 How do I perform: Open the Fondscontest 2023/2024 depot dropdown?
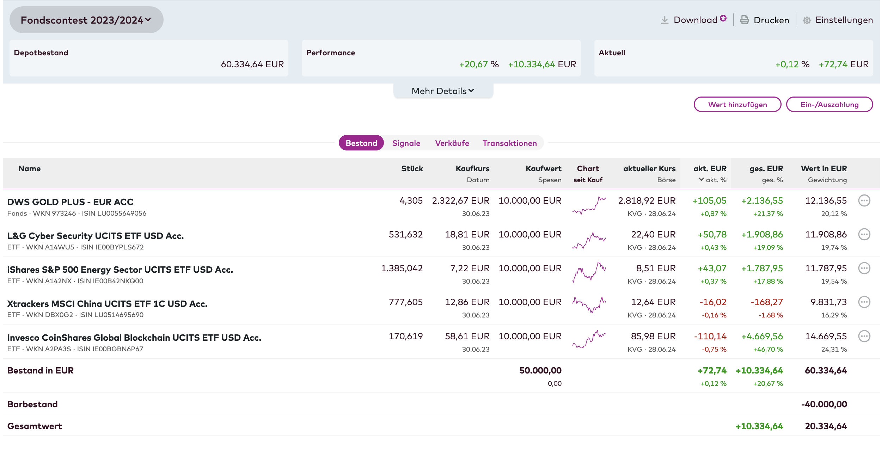pyautogui.click(x=86, y=20)
